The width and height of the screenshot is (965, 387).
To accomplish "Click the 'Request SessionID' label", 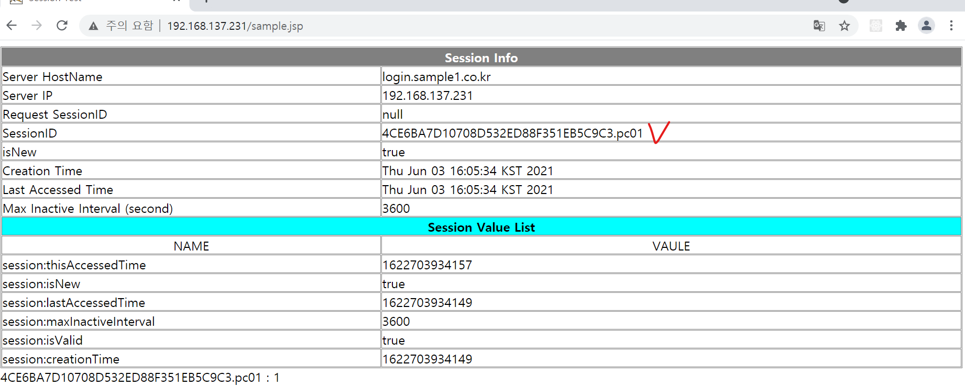I will click(55, 115).
